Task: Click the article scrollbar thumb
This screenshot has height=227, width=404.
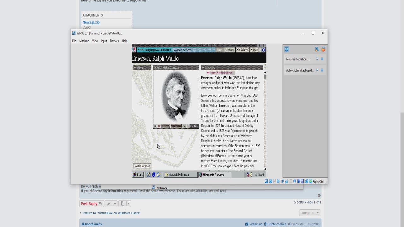Action: 265,77
